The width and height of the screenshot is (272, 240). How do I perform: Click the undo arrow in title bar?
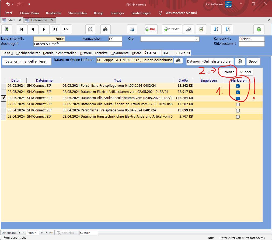click(8, 4)
